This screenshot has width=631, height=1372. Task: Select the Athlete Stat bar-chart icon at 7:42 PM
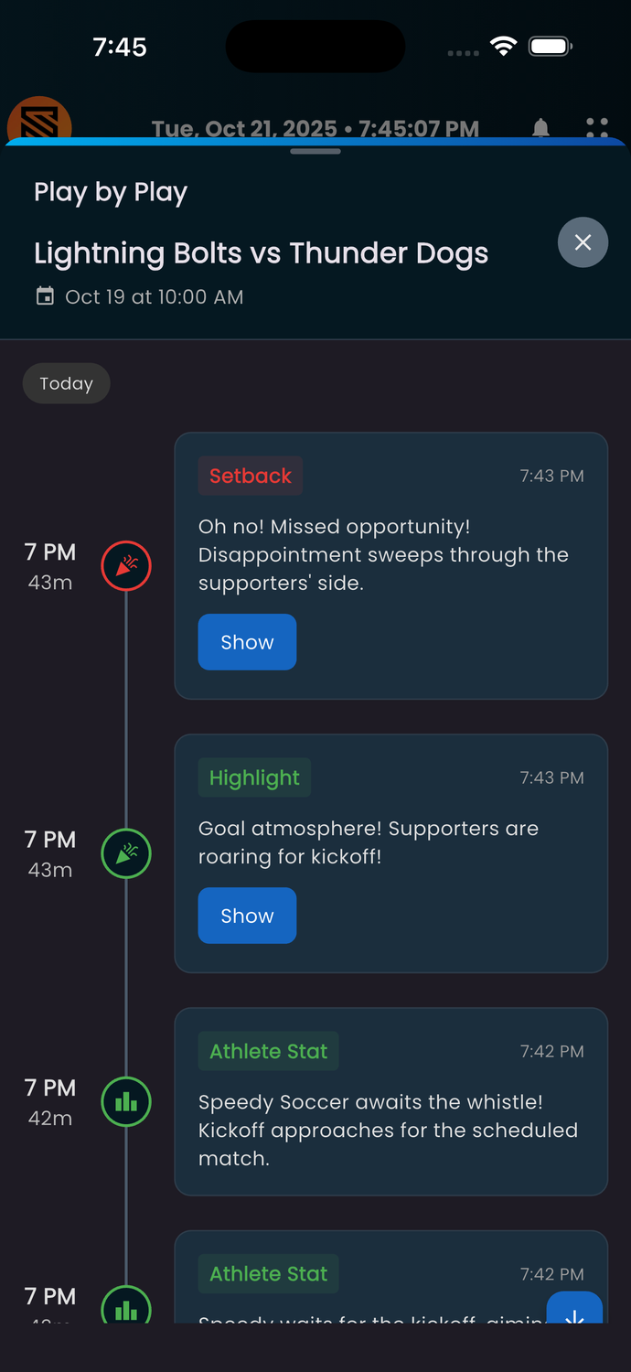click(x=126, y=1101)
